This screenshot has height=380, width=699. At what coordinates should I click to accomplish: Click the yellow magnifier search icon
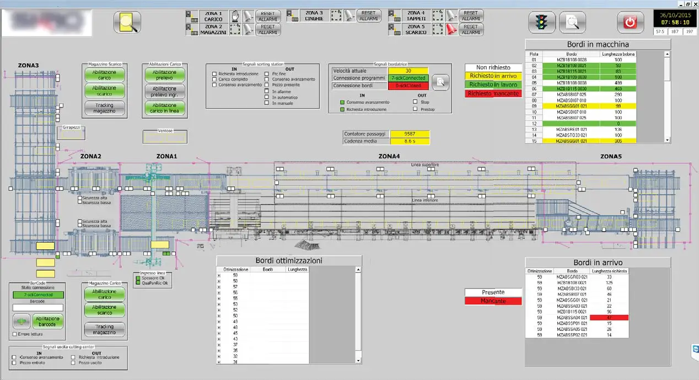point(127,23)
